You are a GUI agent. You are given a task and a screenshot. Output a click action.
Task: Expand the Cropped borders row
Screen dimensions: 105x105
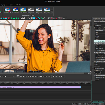[x=93, y=69]
